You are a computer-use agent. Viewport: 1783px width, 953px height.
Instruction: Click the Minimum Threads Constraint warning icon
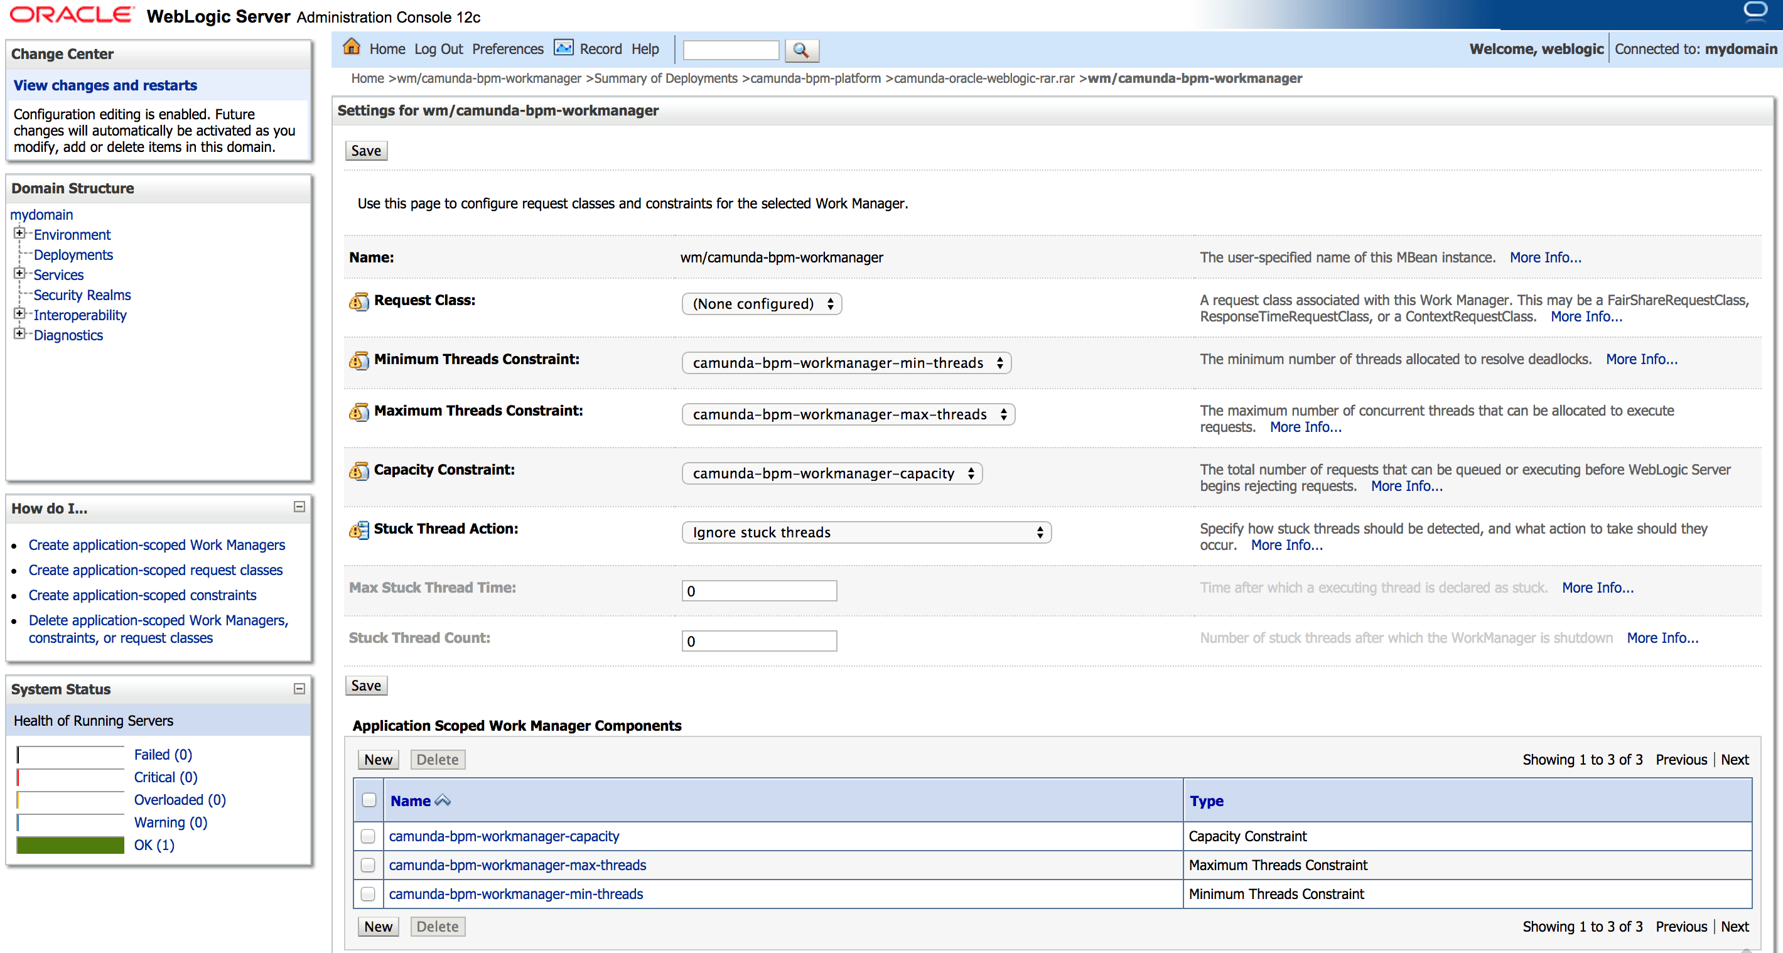coord(358,360)
